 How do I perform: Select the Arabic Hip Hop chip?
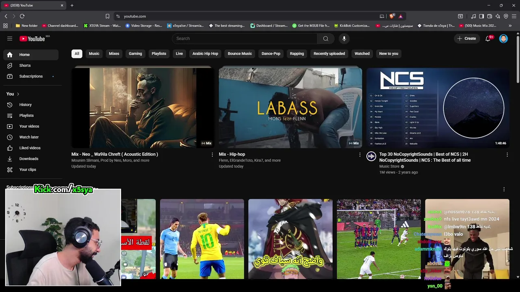click(205, 54)
